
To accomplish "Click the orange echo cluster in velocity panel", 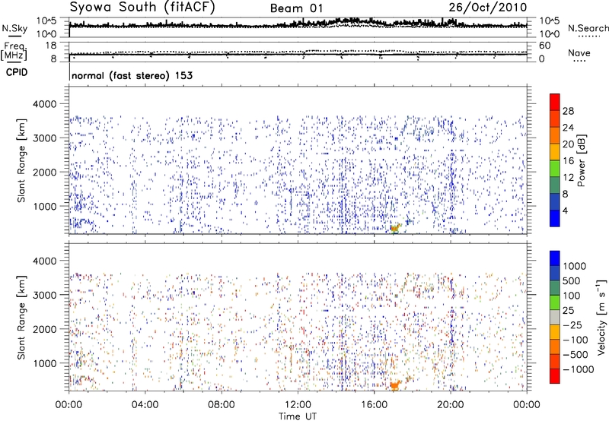I will pyautogui.click(x=395, y=385).
